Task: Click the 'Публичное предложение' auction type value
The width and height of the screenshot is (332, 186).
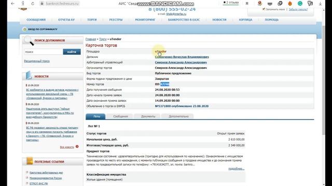Action: click(173, 73)
